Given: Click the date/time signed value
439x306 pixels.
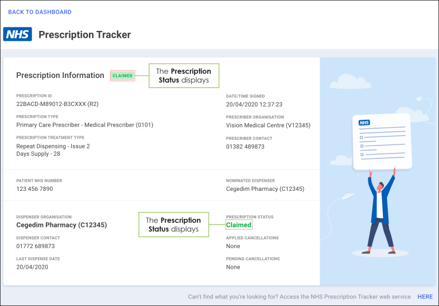Looking at the screenshot, I should point(254,104).
